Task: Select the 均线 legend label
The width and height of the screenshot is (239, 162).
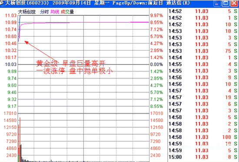Action: coord(55,12)
